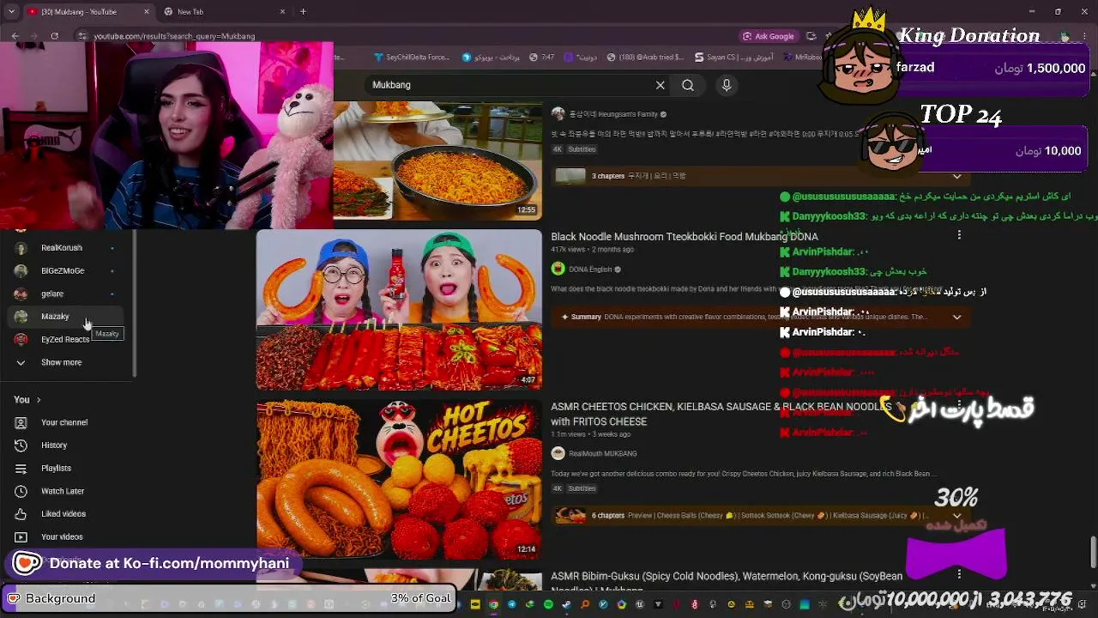This screenshot has width=1098, height=618.
Task: Open more options for ASMR Bibim-Guksu video
Action: 959,574
